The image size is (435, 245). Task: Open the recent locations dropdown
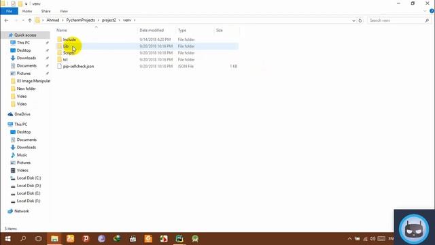coord(23,20)
